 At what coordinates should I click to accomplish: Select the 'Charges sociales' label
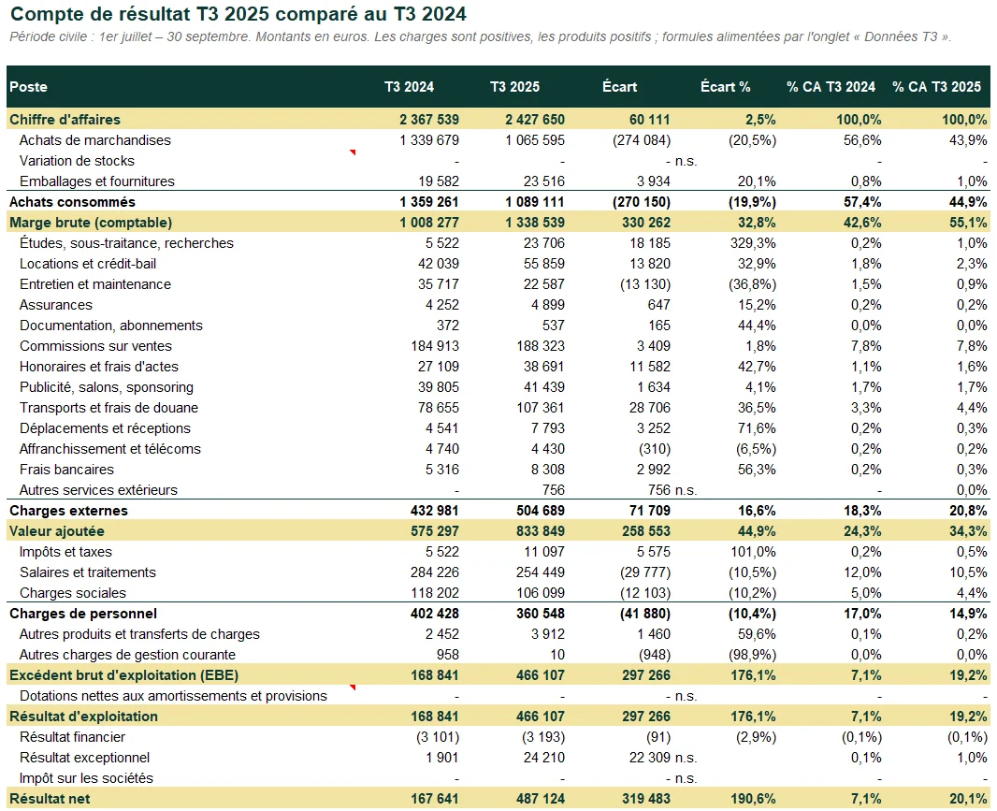[x=73, y=593]
